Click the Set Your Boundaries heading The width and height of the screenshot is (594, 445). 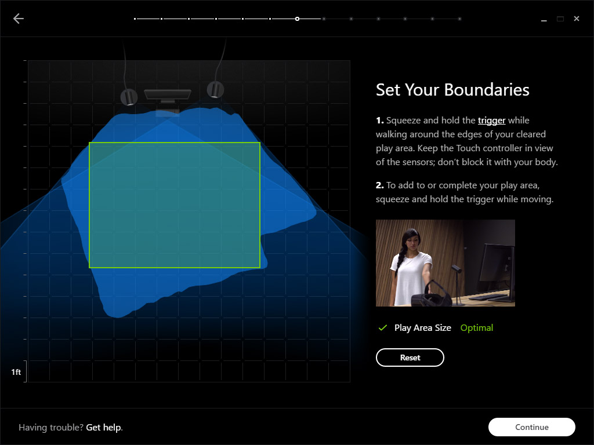click(x=452, y=90)
